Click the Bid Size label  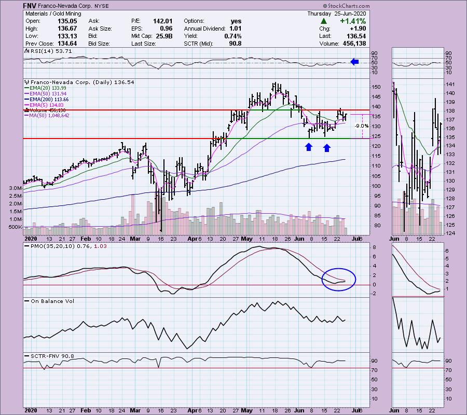[99, 44]
